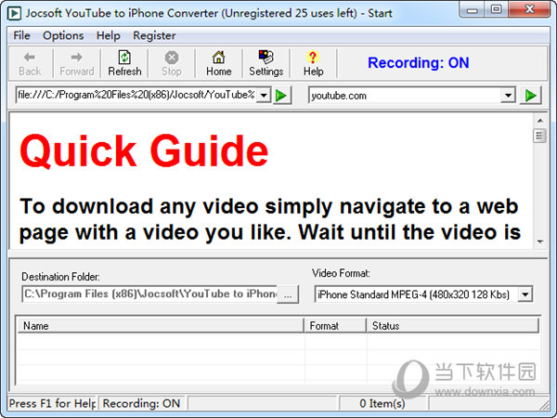Sort by the Format column header
This screenshot has width=557, height=418.
click(335, 326)
